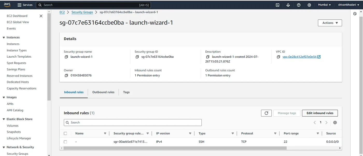363x156 pixels.
Task: Open Snapshots in the sidebar
Action: click(14, 132)
